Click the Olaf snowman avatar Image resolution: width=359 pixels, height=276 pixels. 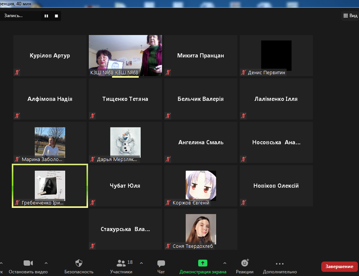click(125, 142)
